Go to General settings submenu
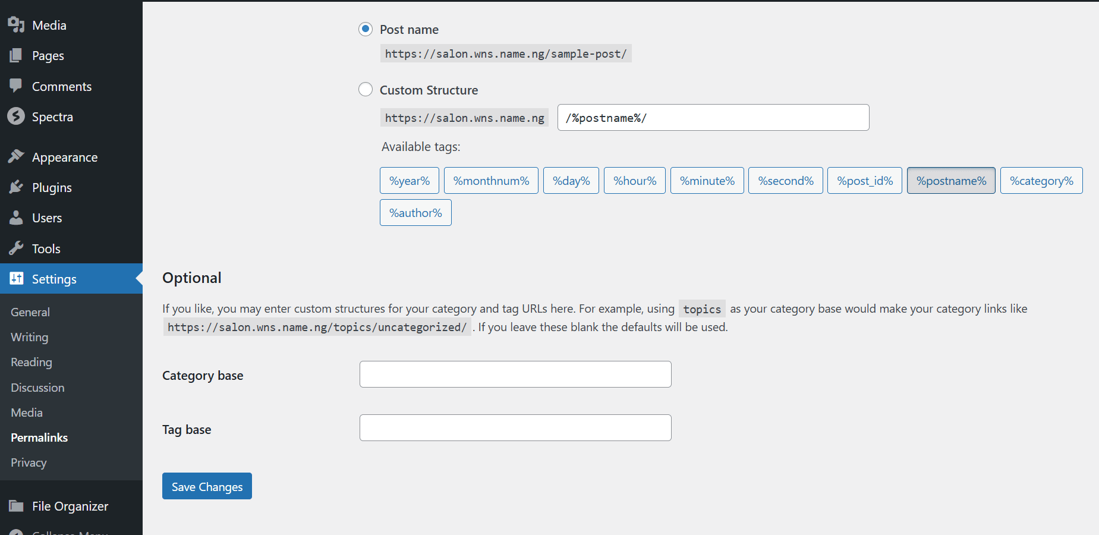Viewport: 1099px width, 535px height. coord(30,312)
